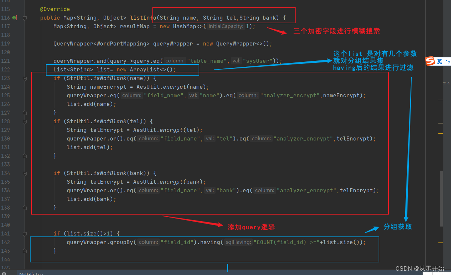Open the MyBatis Log tab
Image resolution: width=451 pixels, height=275 pixels.
(x=31, y=273)
